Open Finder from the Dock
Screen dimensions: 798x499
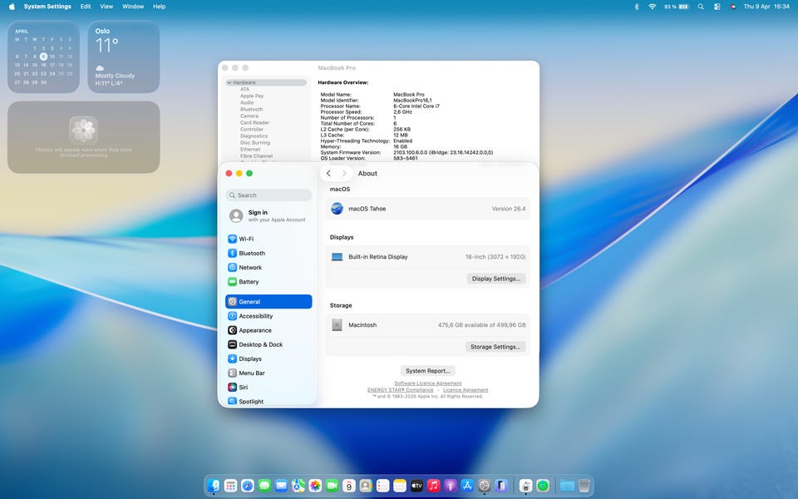(214, 486)
